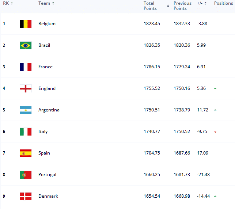Click the Italy flag icon
235x209 pixels.
tap(26, 132)
